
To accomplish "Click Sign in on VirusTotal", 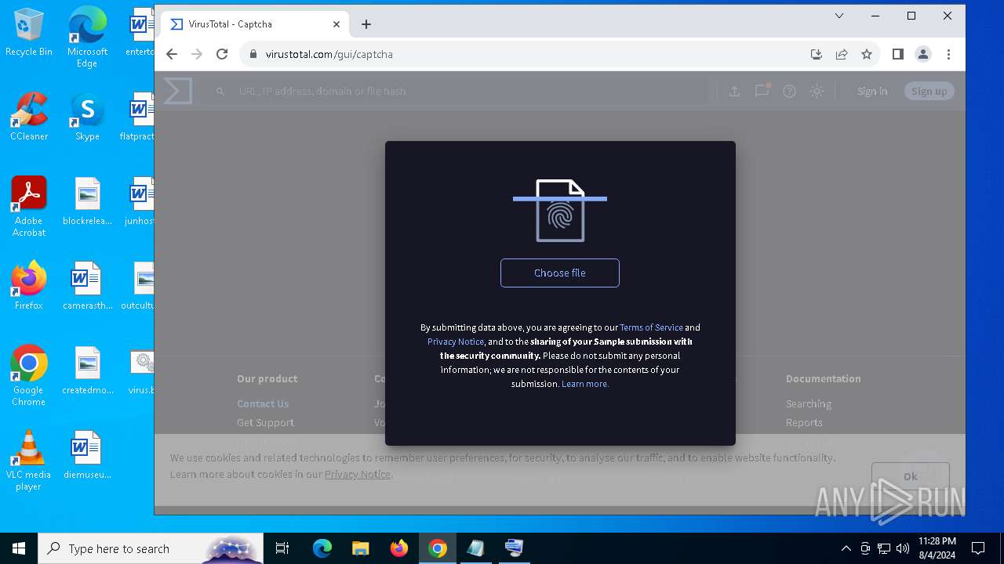I will point(872,91).
